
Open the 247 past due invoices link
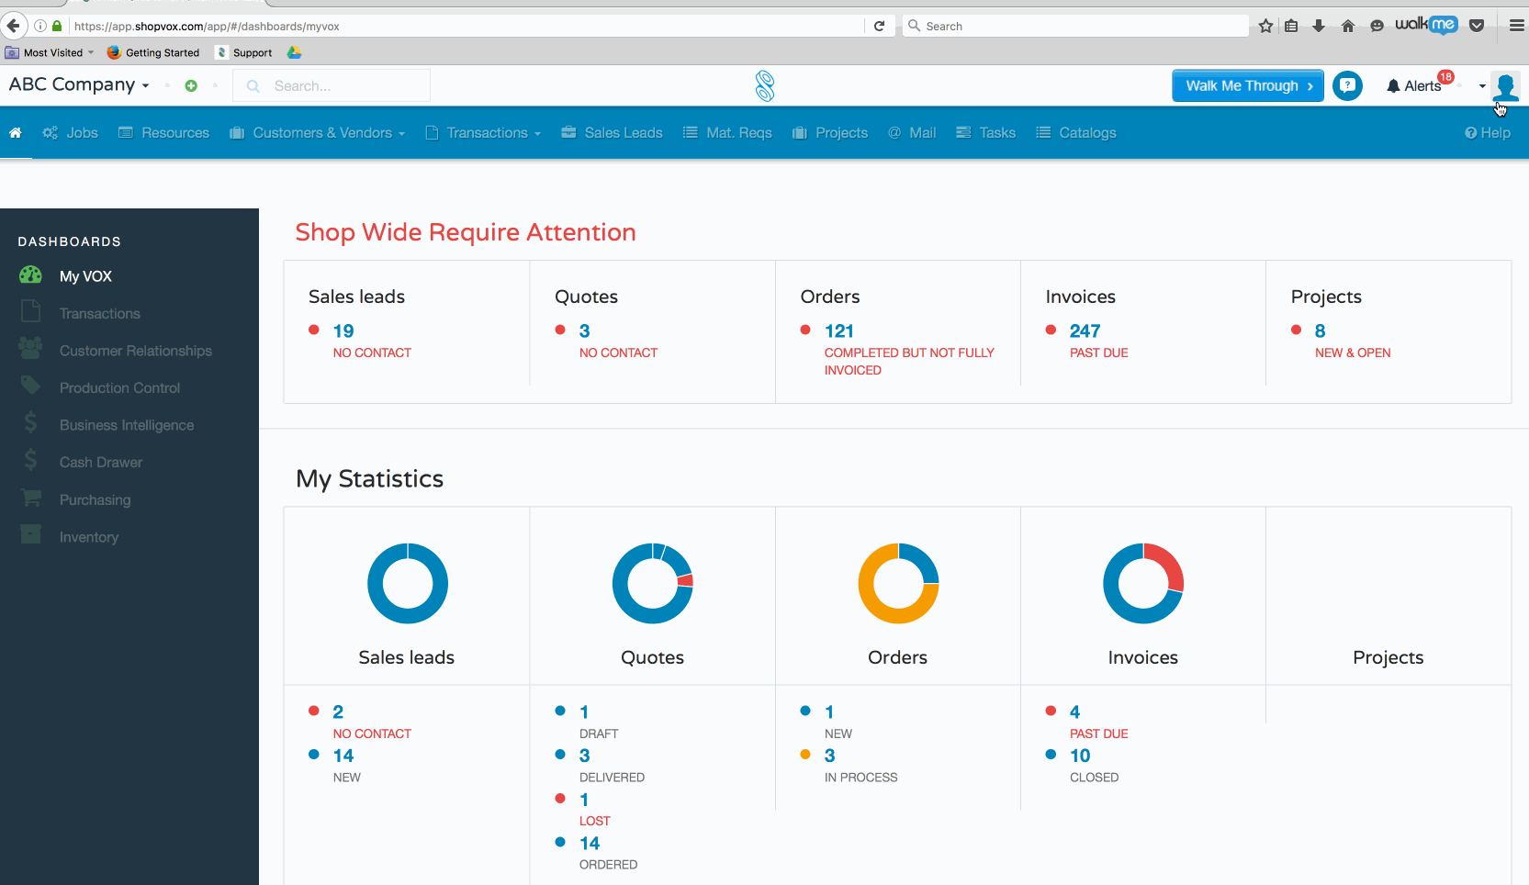tap(1085, 331)
